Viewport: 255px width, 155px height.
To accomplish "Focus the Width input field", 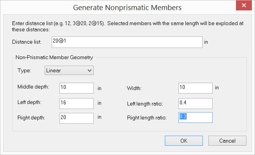I will [x=195, y=88].
